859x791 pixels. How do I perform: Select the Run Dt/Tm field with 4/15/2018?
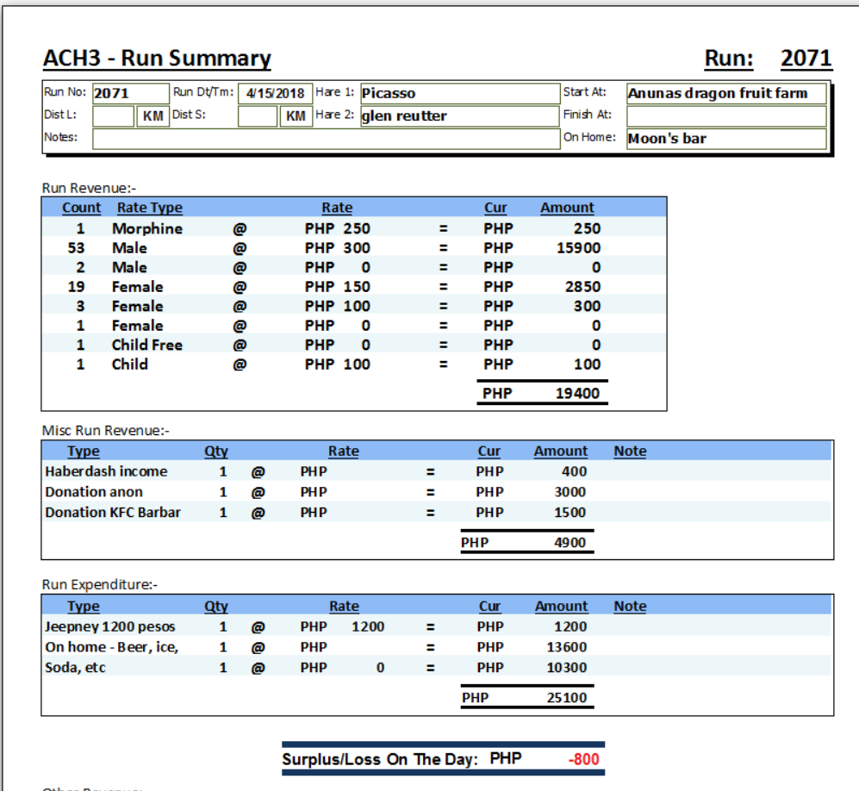(274, 93)
